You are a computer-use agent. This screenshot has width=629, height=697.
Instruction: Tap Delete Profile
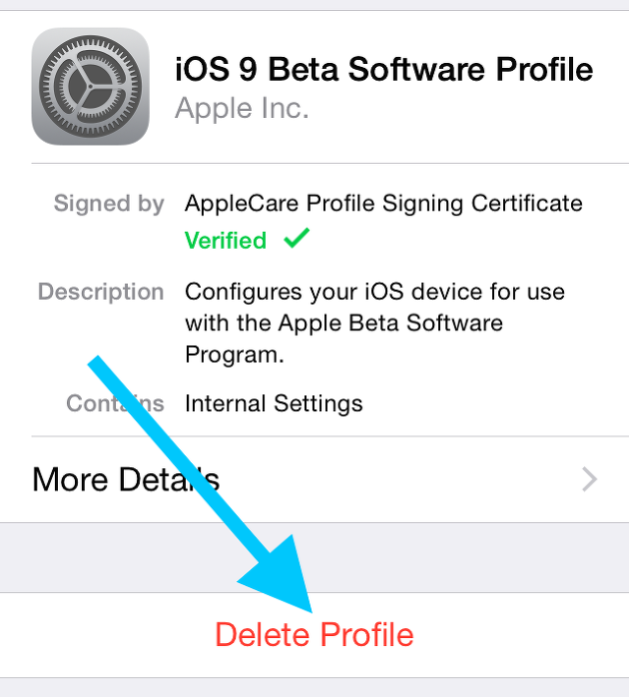[x=314, y=634]
